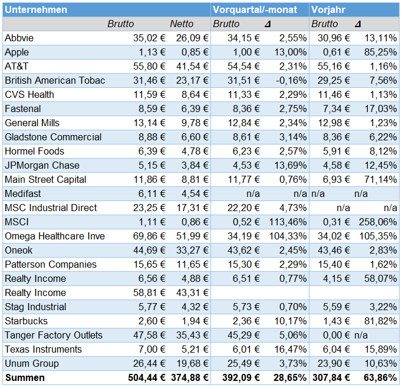This screenshot has height=388, width=402.
Task: Select the Gladstone Commercial row label
Action: 53,137
